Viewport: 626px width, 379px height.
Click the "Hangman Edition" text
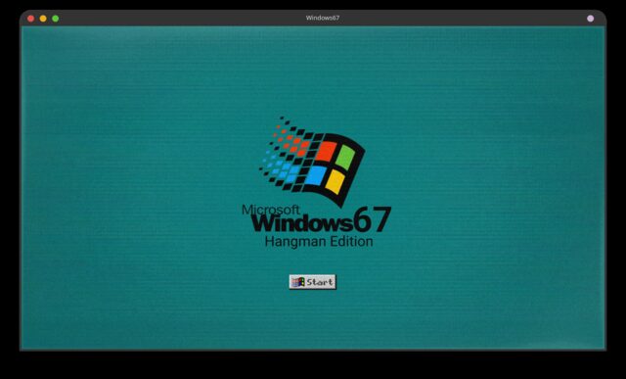coord(319,242)
